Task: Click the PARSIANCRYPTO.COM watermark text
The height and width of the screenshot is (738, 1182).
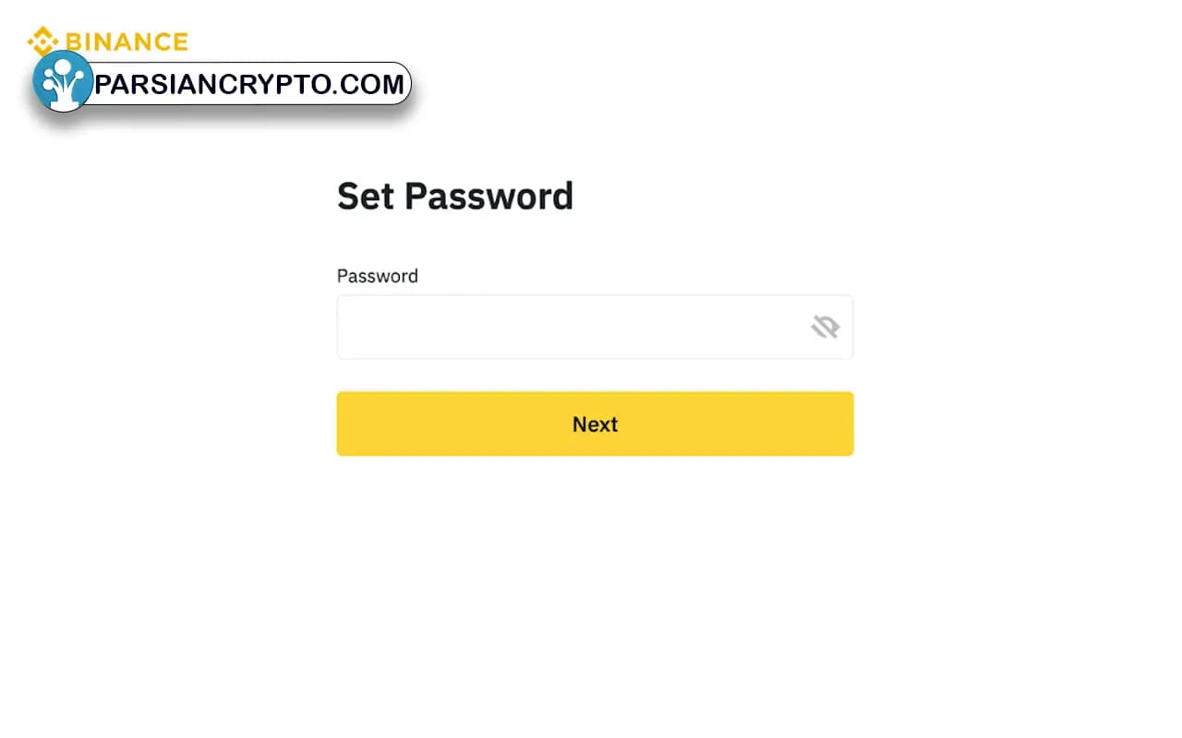Action: coord(249,84)
